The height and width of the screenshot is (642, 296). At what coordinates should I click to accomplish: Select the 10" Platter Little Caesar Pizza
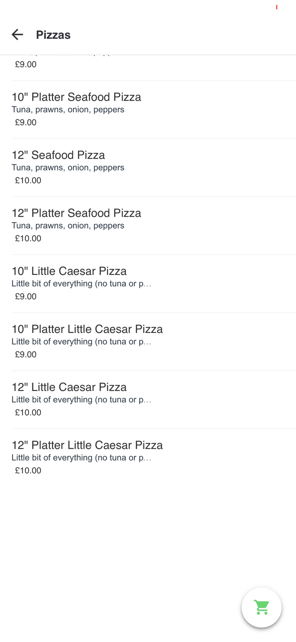coord(87,329)
